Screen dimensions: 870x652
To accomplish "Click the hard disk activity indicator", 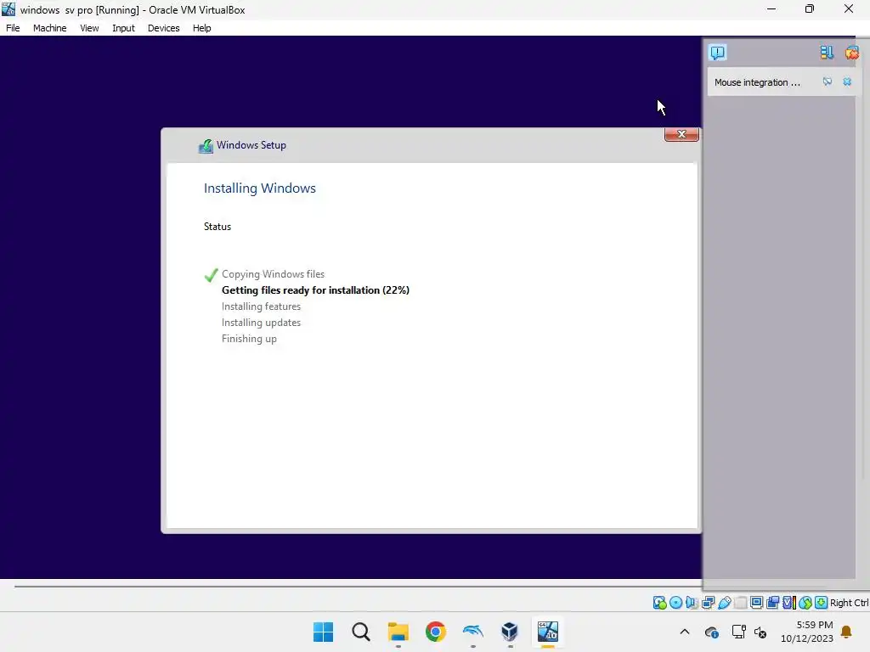I will click(659, 603).
